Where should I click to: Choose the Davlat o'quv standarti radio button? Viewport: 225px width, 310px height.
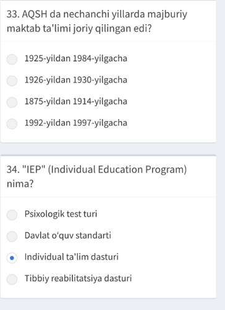click(x=12, y=236)
